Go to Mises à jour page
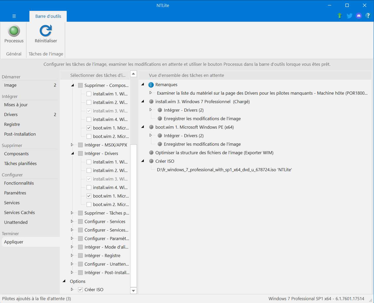The width and height of the screenshot is (374, 303). click(30, 105)
